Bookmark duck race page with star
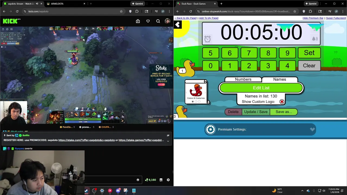This screenshot has width=347, height=195. point(295,11)
